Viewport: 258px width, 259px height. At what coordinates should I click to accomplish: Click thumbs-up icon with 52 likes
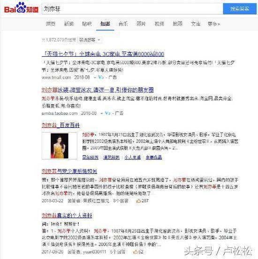pos(135,252)
